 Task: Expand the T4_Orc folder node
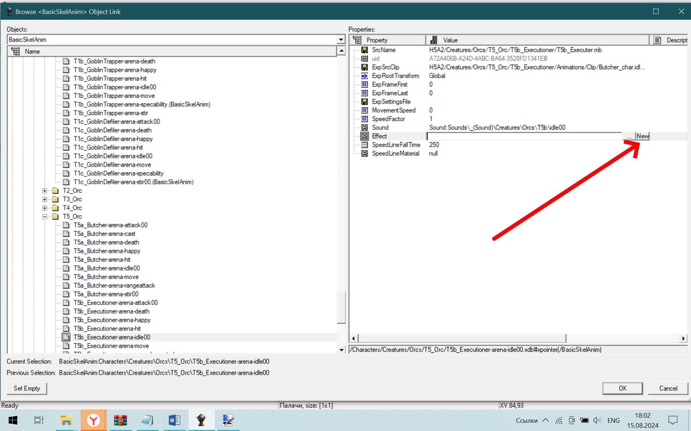pyautogui.click(x=45, y=208)
